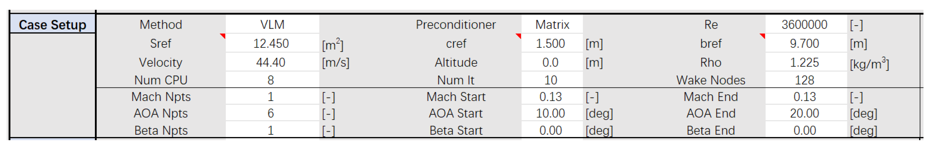Click the red comment marker on cref cell
The height and width of the screenshot is (149, 933).
518,36
